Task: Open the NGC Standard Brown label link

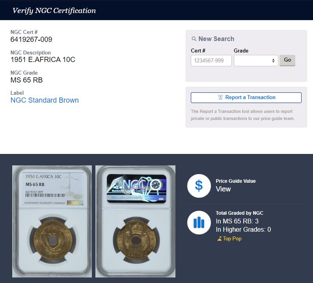Action: [45, 100]
